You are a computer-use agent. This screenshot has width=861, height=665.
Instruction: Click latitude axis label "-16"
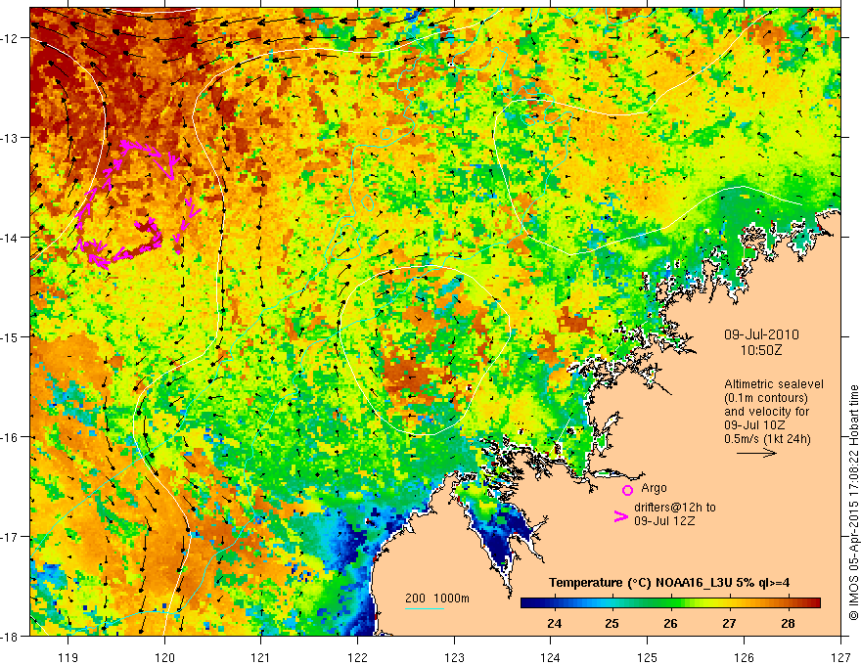[11, 437]
